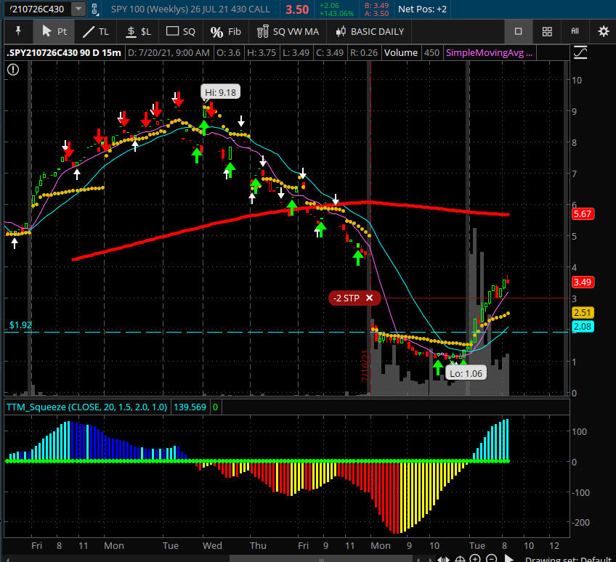Image resolution: width=616 pixels, height=562 pixels.
Task: Click the exclamation alert icon on chart
Action: (13, 69)
